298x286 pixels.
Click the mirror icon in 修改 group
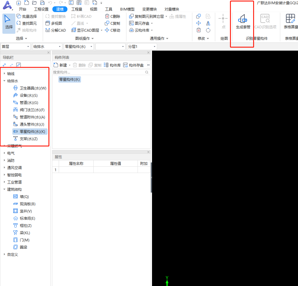point(208,23)
